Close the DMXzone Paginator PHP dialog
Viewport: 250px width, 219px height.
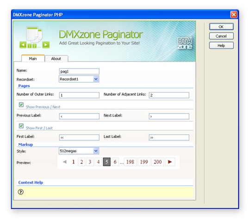234,15
